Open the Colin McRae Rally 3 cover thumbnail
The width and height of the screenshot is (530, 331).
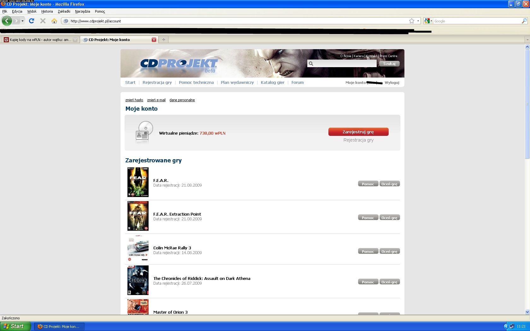tap(138, 248)
